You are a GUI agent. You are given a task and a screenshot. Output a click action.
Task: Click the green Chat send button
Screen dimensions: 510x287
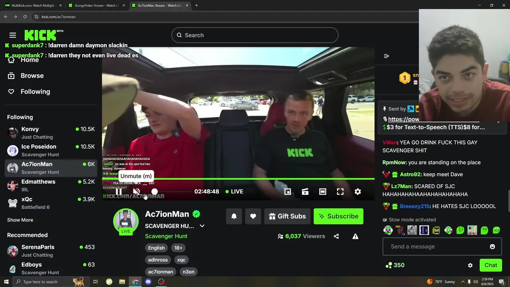[x=491, y=265]
